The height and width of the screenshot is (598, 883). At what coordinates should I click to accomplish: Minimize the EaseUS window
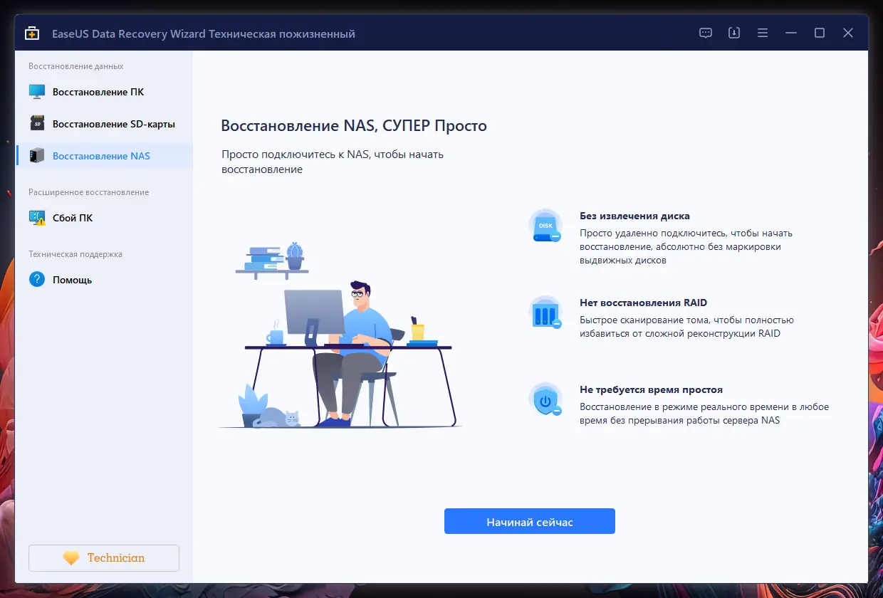[x=791, y=33]
